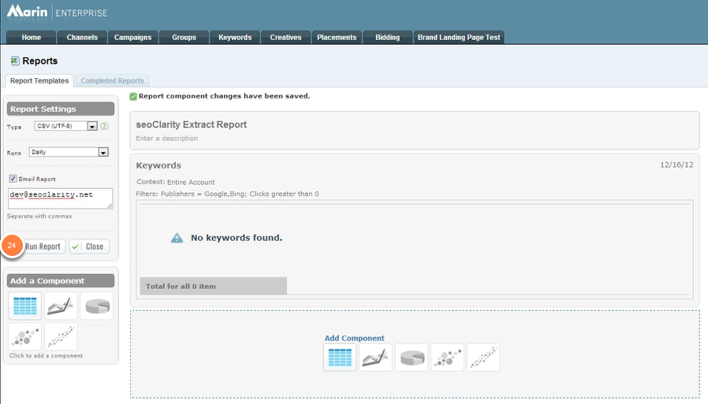The image size is (708, 404).
Task: Add pie chart component from sidebar
Action: 97,306
